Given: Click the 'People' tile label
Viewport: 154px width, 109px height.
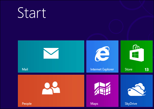Looking at the screenshot, I should 27,104.
